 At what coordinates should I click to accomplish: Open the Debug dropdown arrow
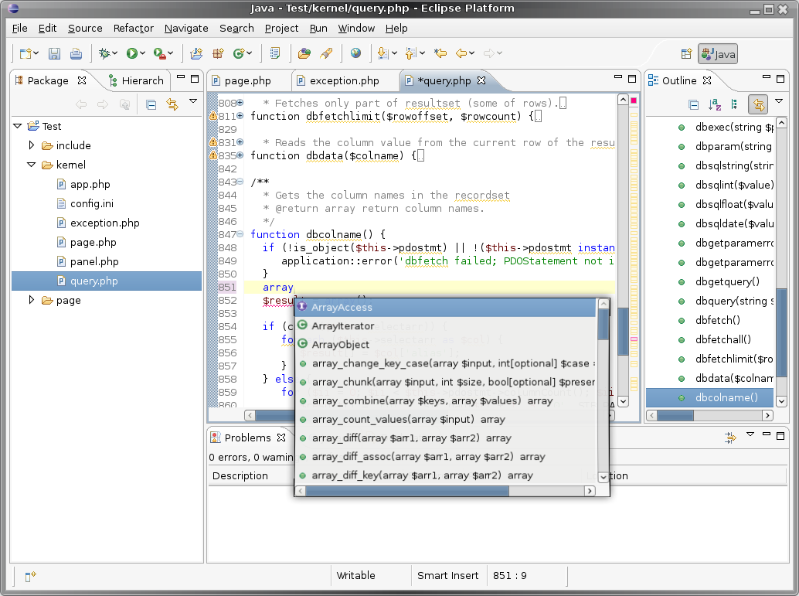point(115,53)
